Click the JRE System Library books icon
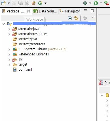Image resolution: width=110 pixels, height=121 pixels. click(15, 49)
